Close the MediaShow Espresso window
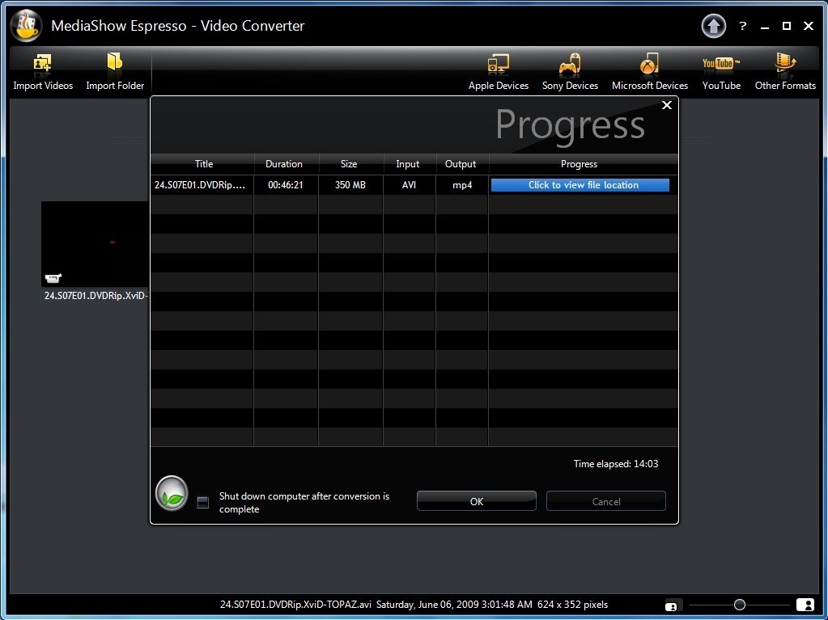This screenshot has width=828, height=620. pos(808,26)
